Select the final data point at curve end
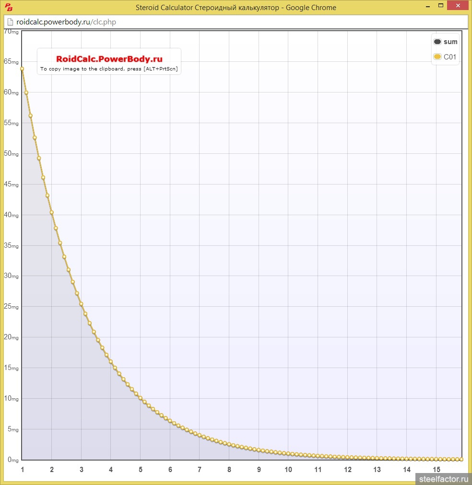 coord(461,459)
